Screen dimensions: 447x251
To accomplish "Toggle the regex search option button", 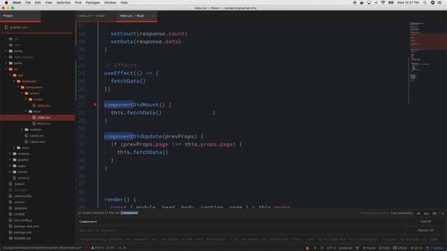I will click(418, 213).
